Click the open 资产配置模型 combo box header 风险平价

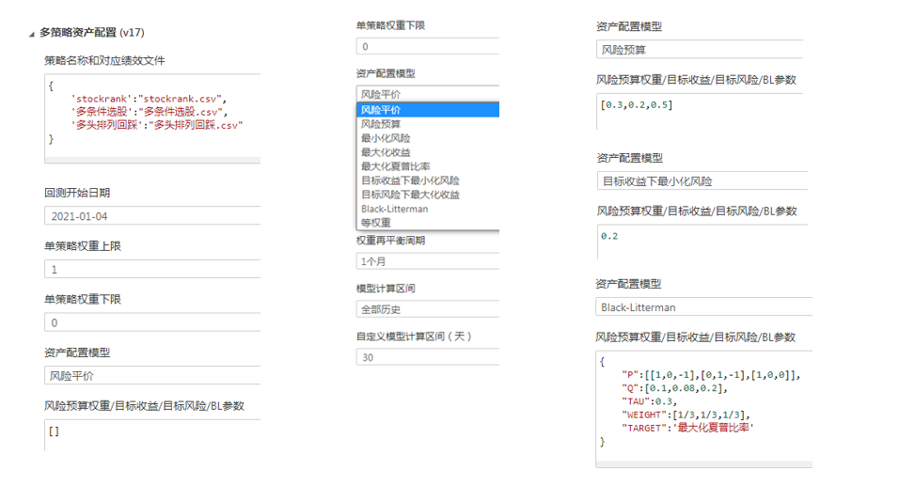[x=428, y=94]
